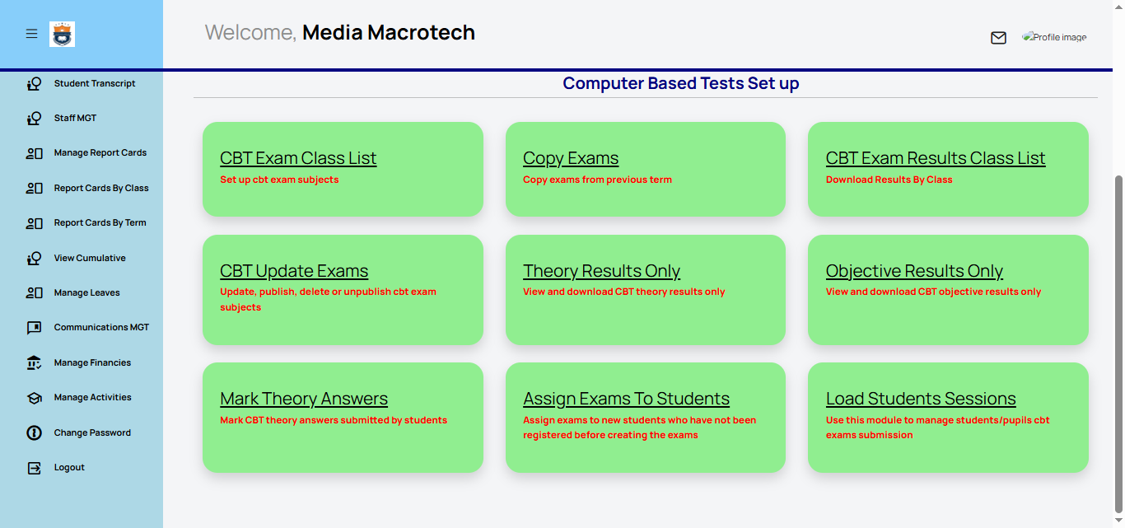Open Load Students Sessions link
Screen dimensions: 1125x528
921,399
